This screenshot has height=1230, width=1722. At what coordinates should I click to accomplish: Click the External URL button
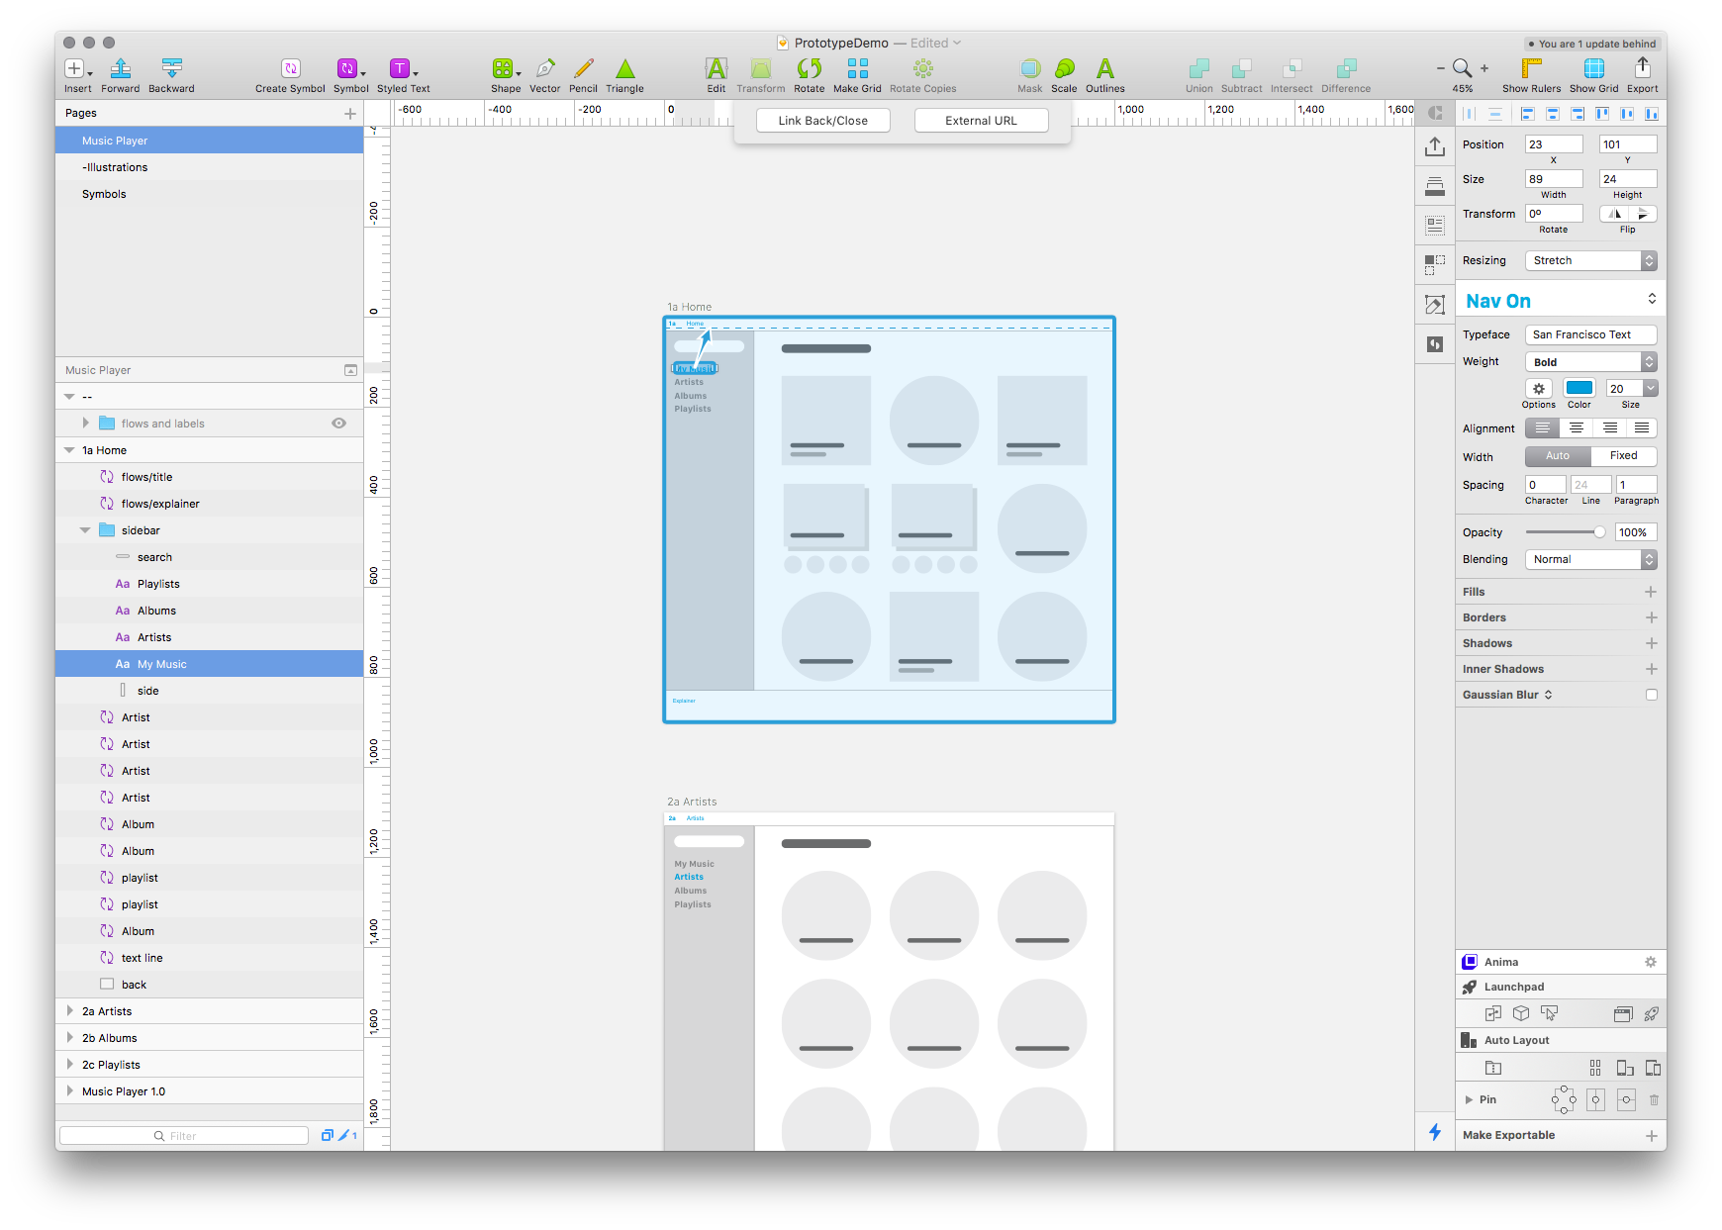click(980, 120)
